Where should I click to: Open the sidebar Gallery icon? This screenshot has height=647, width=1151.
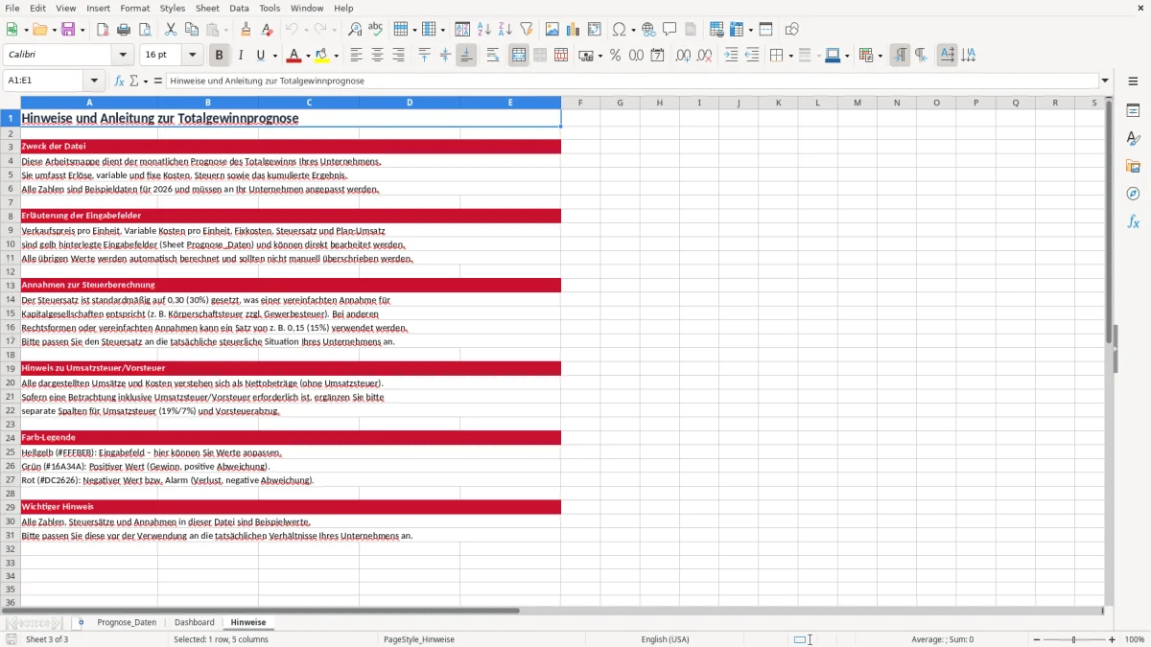(1133, 167)
